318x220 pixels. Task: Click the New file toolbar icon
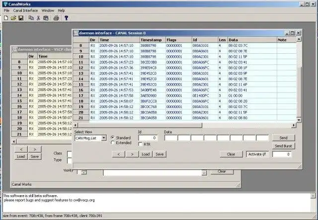pos(6,18)
